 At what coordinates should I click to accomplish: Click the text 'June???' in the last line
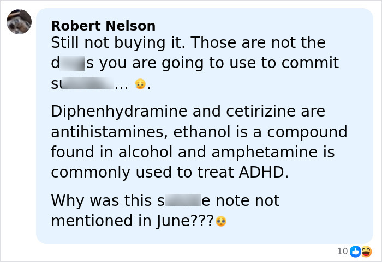[187, 221]
